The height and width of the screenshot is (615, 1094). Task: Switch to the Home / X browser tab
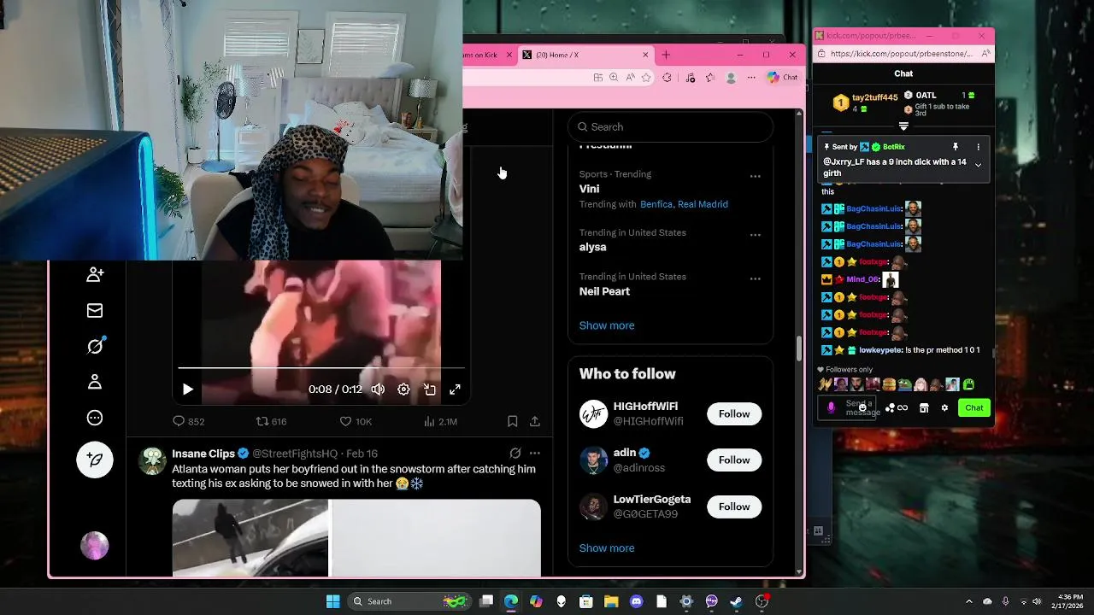click(585, 55)
